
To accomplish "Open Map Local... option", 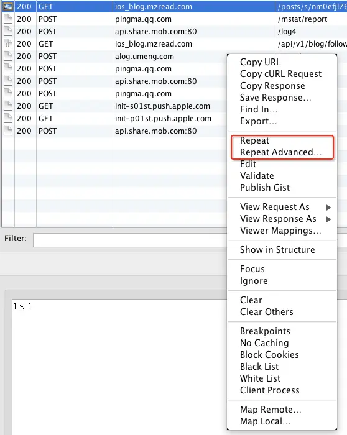I will pyautogui.click(x=265, y=421).
